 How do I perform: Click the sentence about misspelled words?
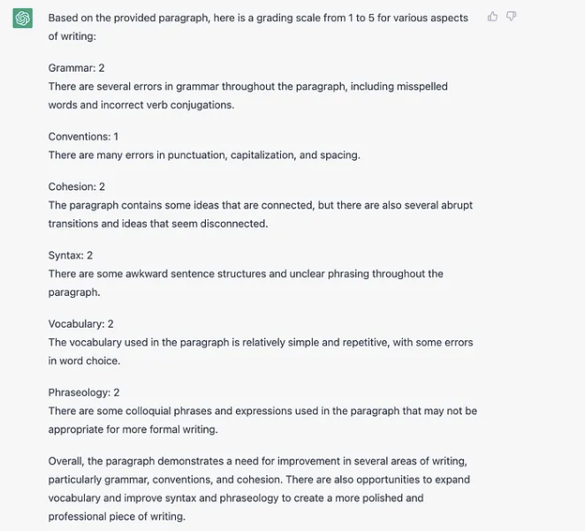coord(247,87)
